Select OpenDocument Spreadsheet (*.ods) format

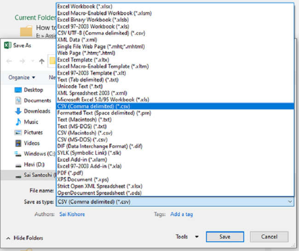[100, 193]
